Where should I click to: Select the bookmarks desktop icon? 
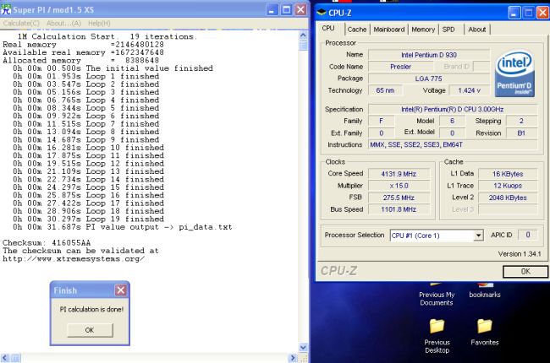pyautogui.click(x=485, y=290)
